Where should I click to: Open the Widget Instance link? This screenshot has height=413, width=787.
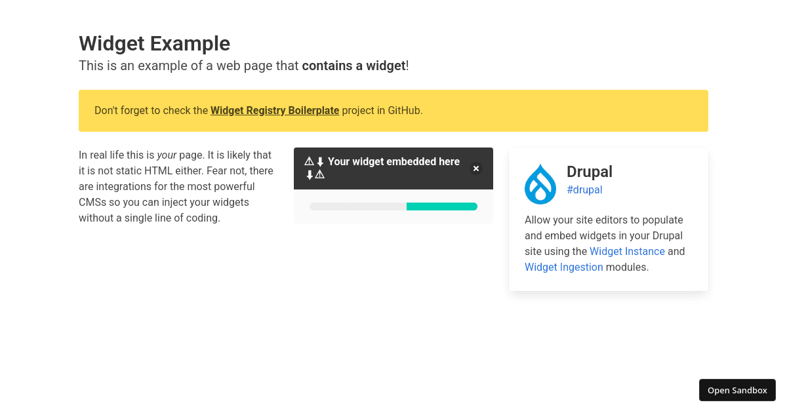coord(627,251)
